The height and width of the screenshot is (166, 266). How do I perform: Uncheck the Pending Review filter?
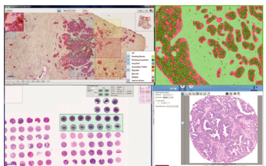(x=129, y=57)
